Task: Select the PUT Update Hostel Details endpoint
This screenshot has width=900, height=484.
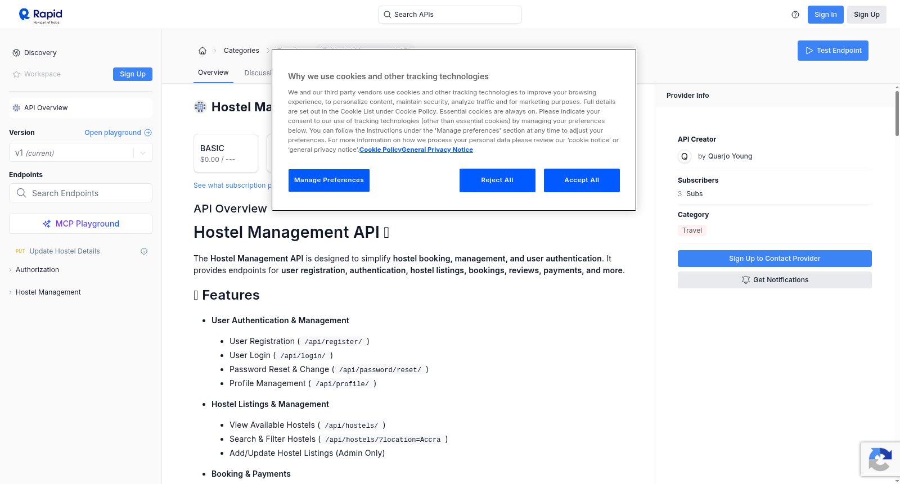Action: 65,251
